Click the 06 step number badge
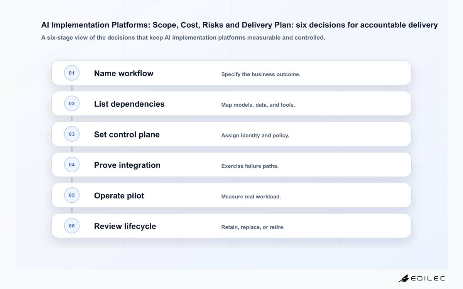 click(x=72, y=226)
